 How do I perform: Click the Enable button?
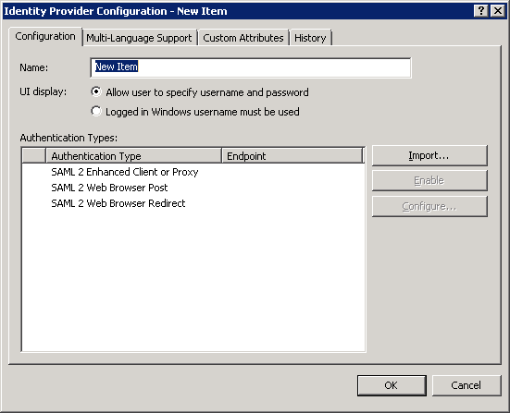[429, 180]
